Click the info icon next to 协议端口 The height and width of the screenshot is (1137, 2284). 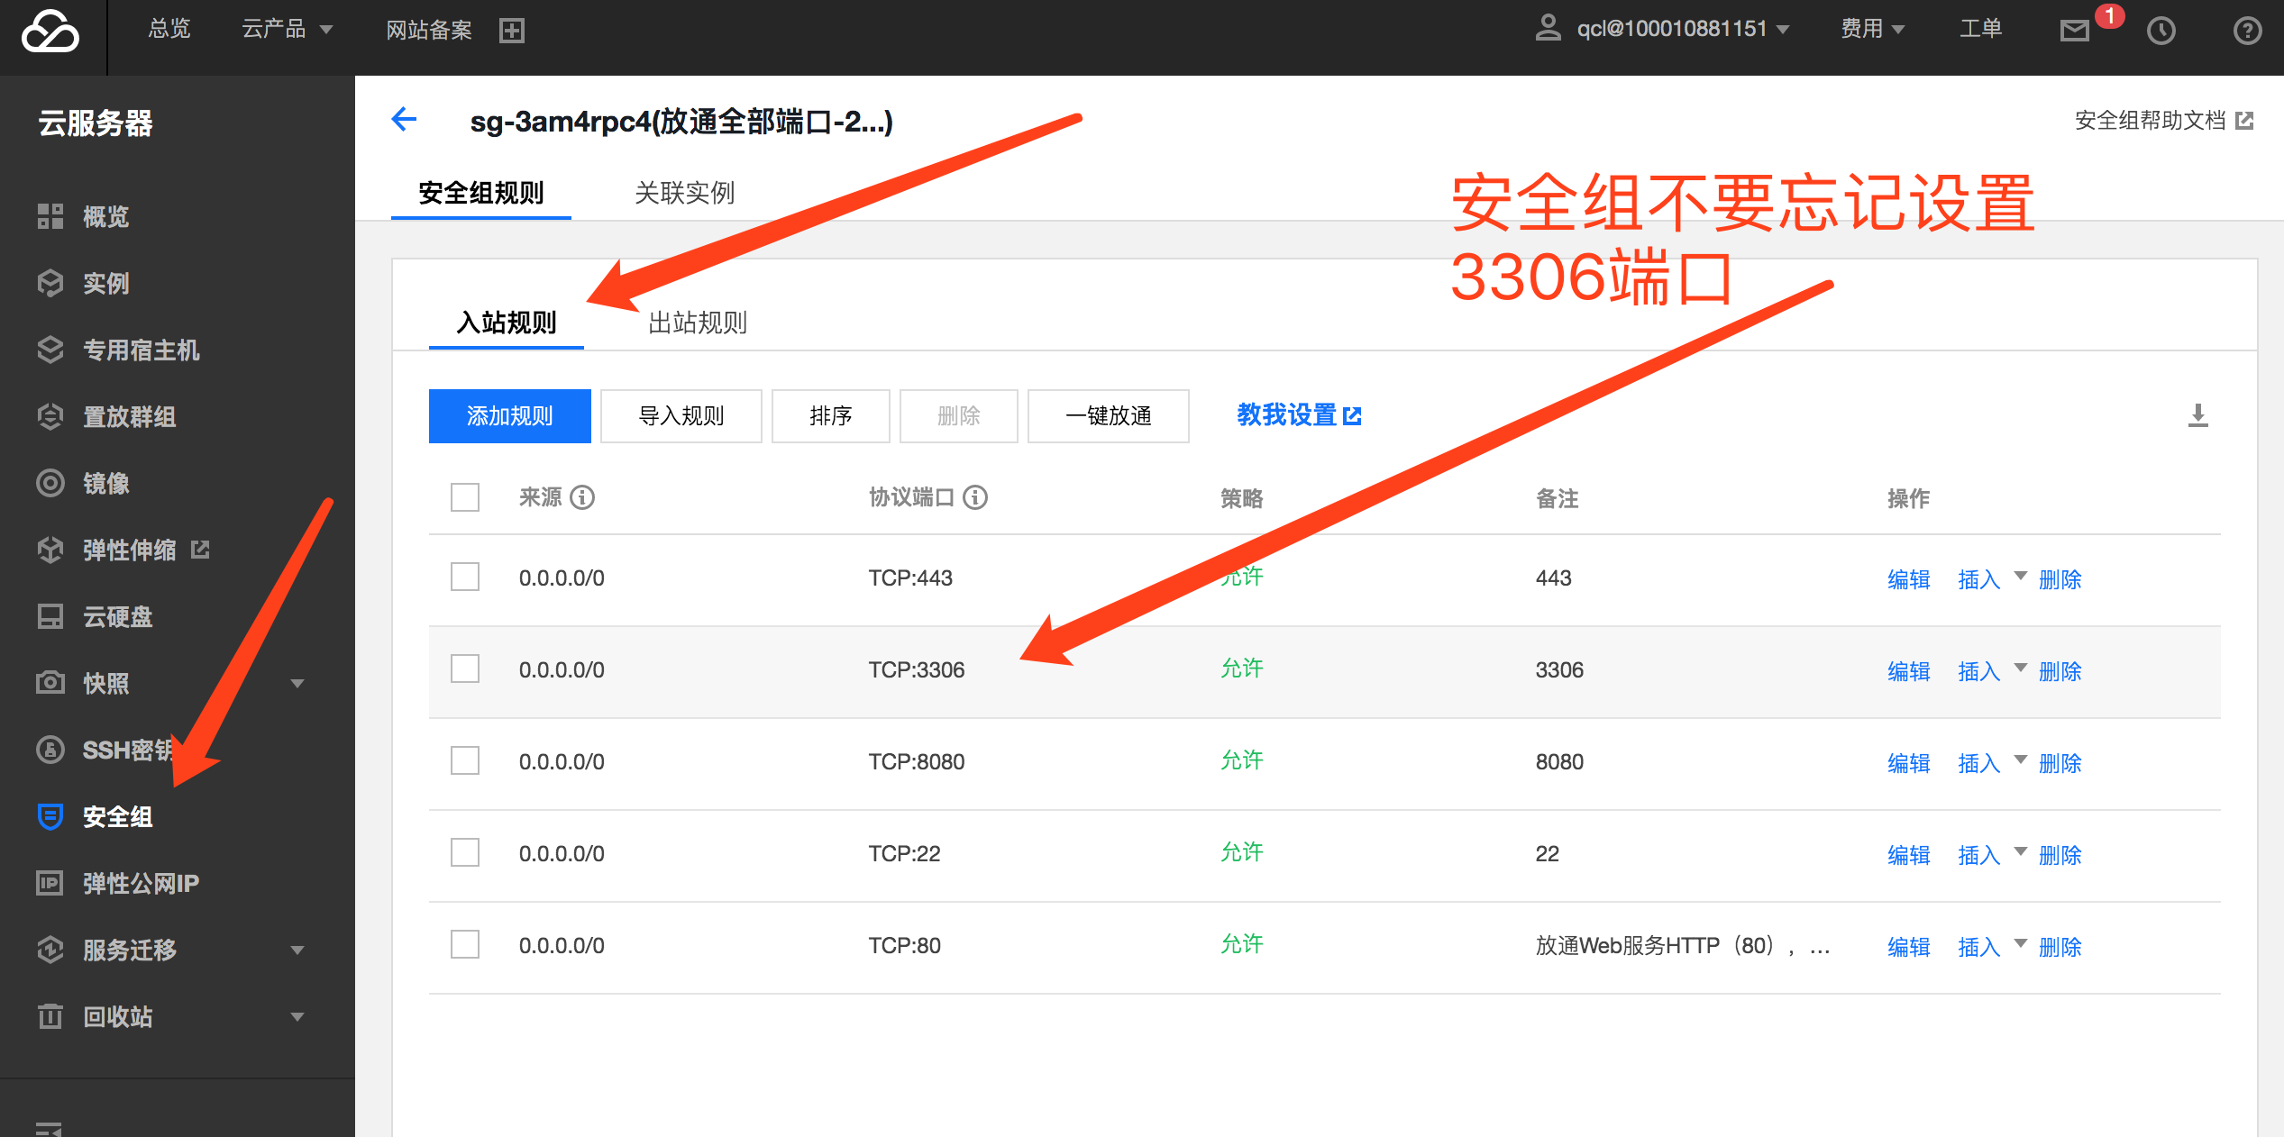[975, 497]
